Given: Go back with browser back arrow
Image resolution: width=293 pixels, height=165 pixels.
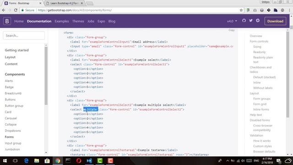Looking at the screenshot, I should coord(4,10).
